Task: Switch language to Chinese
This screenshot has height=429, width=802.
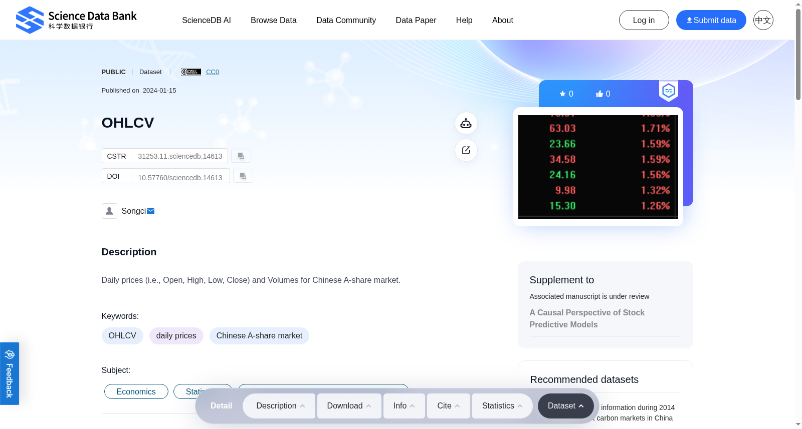Action: pyautogui.click(x=763, y=20)
